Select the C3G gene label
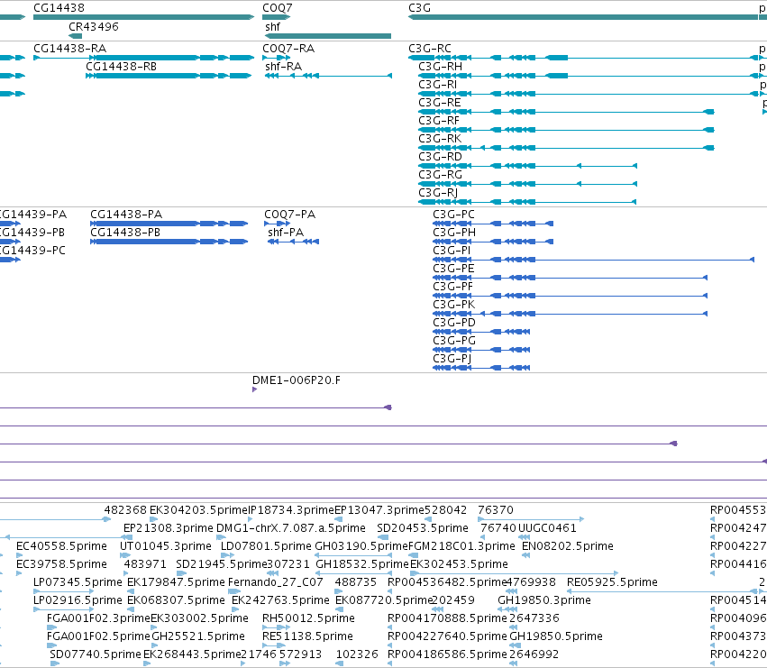Viewport: 767px width, 668px height. [x=419, y=8]
